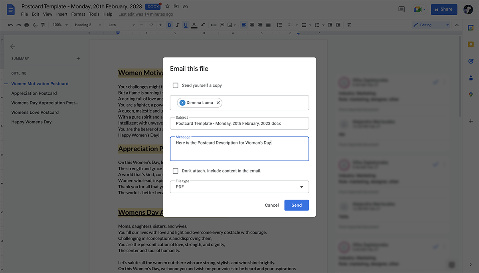
Task: Click the Bold formatting icon
Action: point(169,25)
